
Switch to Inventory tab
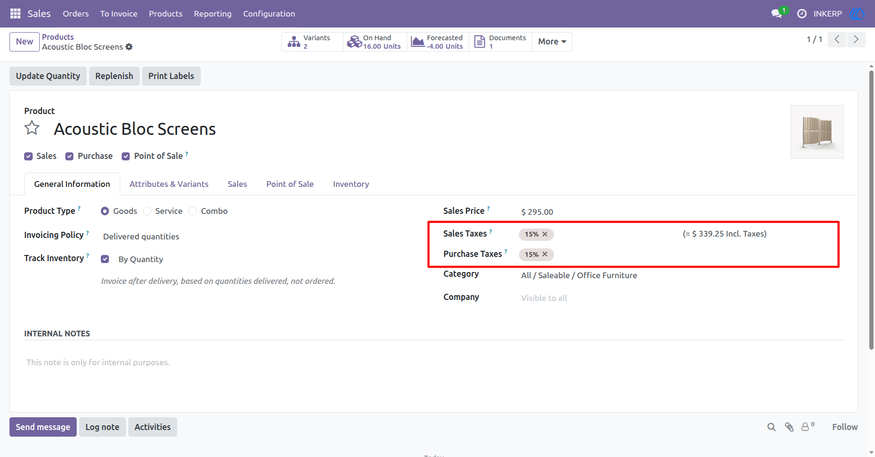pos(351,184)
